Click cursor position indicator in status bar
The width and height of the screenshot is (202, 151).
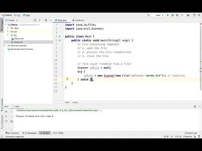click(x=166, y=137)
